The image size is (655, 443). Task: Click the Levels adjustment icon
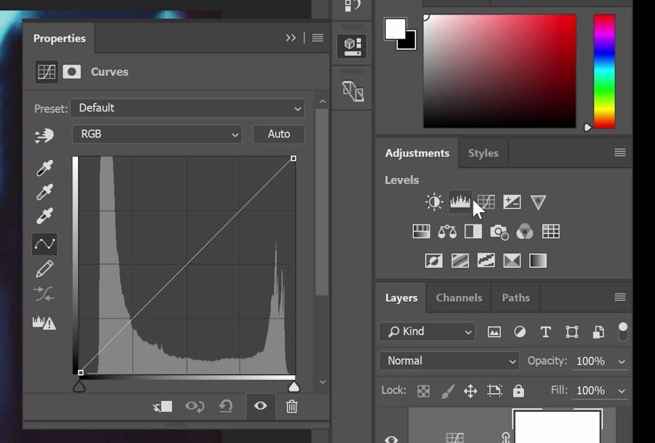[x=460, y=202]
